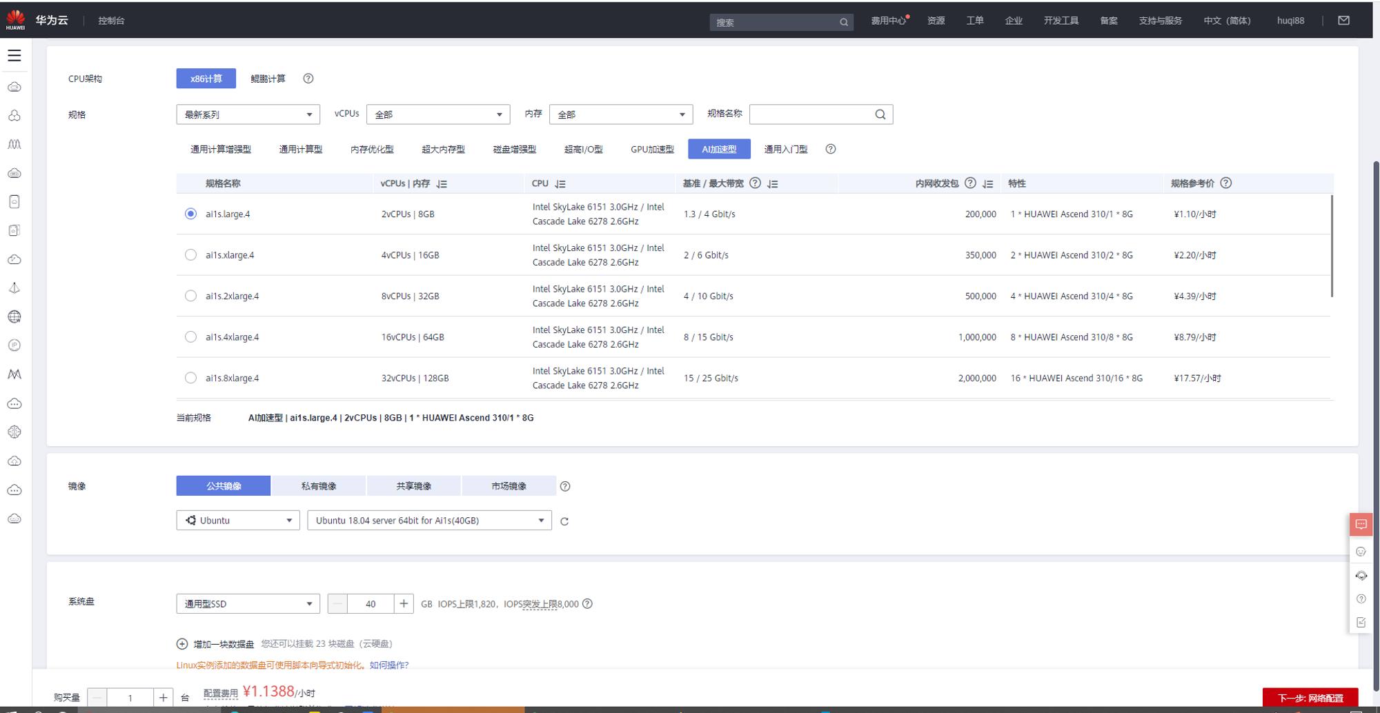The width and height of the screenshot is (1380, 713).
Task: Open the Ubuntu 18.04 server version dropdown
Action: 429,521
